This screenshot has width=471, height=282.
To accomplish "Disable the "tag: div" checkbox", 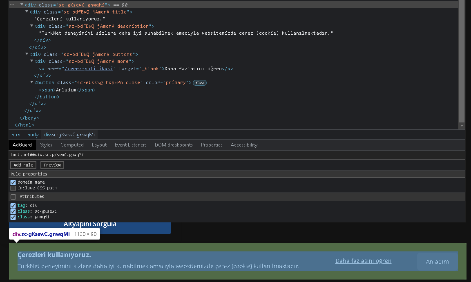I will [x=13, y=205].
